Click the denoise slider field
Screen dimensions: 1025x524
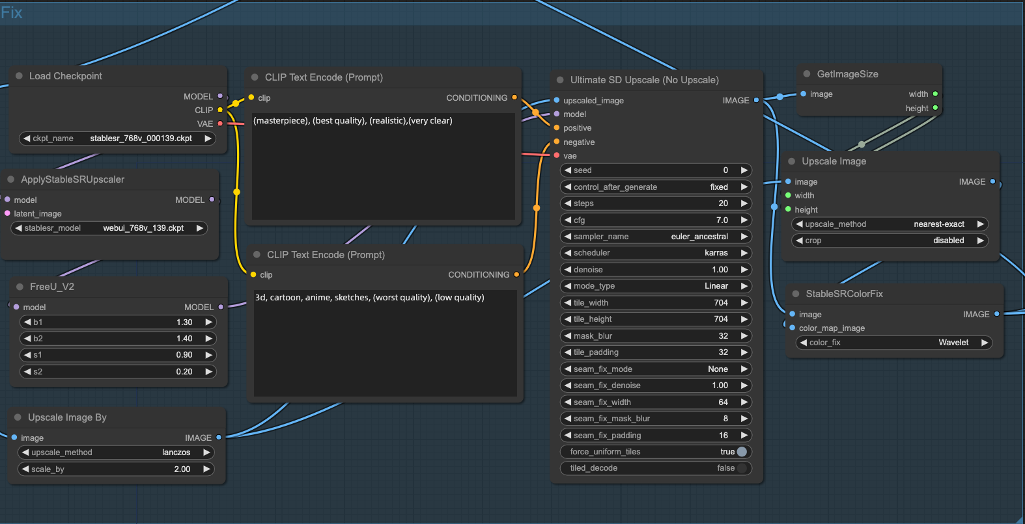tap(656, 270)
